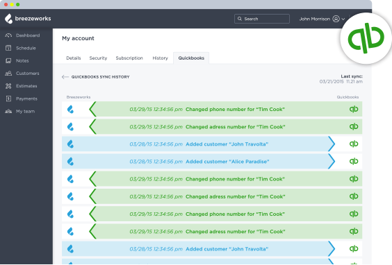392x265 pixels.
Task: Open the History tab
Action: [161, 58]
